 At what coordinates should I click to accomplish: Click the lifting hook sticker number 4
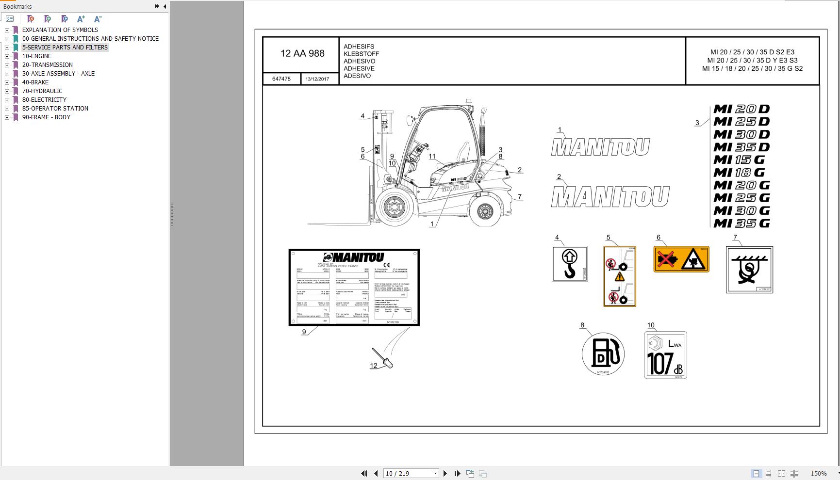click(569, 264)
